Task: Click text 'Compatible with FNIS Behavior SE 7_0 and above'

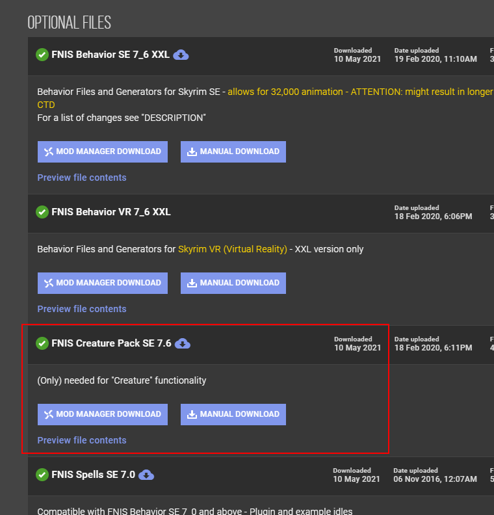Action: point(140,511)
